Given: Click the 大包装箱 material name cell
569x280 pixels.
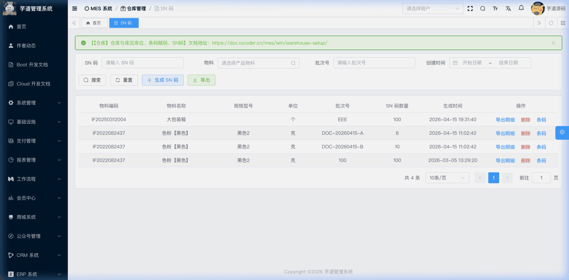Looking at the screenshot, I should (176, 119).
